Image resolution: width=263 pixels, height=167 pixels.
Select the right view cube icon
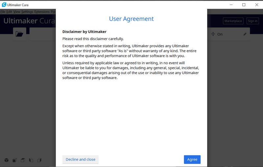[39, 160]
